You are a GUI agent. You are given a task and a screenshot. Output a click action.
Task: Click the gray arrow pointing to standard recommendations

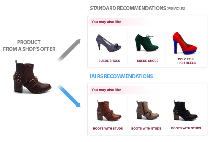pos(69,50)
